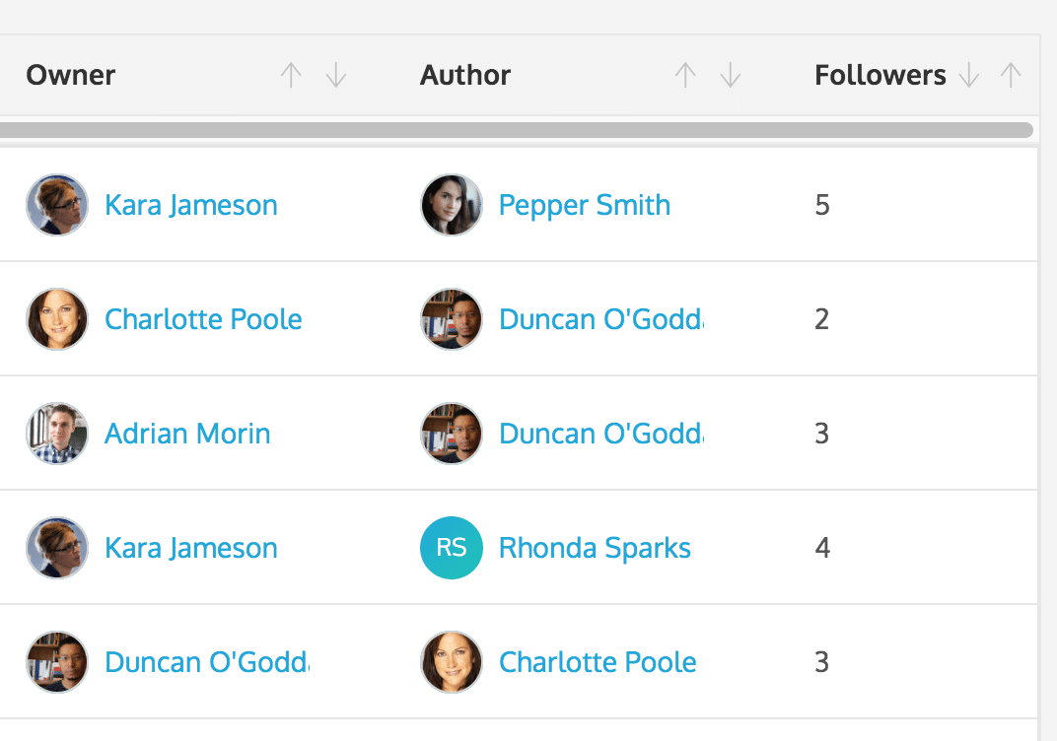Open Rhonda Sparks author link
This screenshot has width=1057, height=741.
595,549
